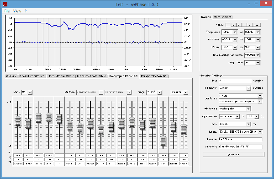Viewport: 274px width, 179px height.
Task: Switch to the Minimum-Phase Filters tab
Action: [92, 76]
